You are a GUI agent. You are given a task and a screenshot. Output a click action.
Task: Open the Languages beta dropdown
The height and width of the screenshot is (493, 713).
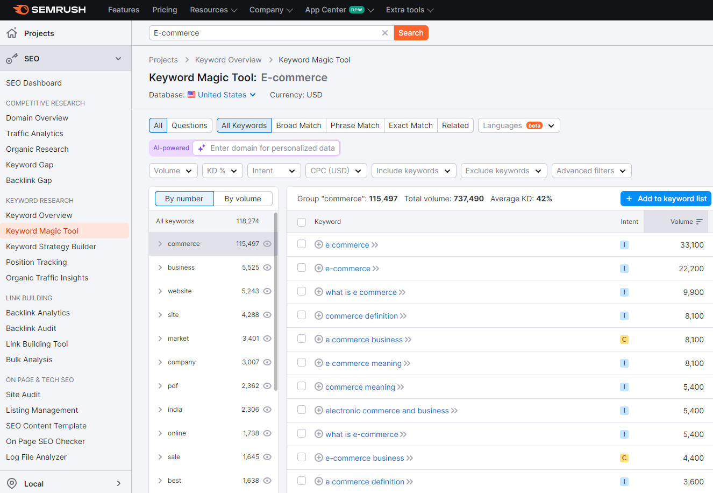click(519, 125)
